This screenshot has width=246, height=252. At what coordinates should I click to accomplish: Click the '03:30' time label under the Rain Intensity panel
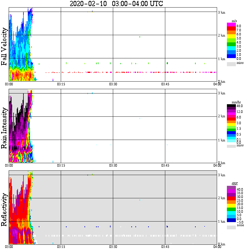click(x=113, y=165)
